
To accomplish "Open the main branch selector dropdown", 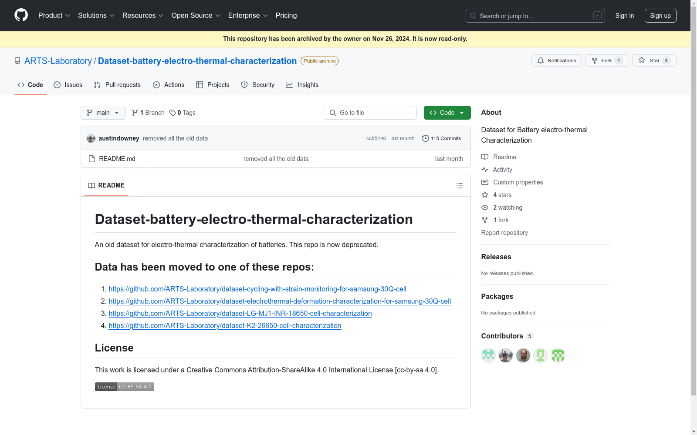I will pos(103,113).
